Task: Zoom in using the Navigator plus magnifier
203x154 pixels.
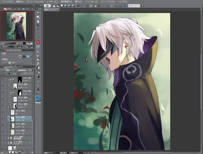Action: 21,43
